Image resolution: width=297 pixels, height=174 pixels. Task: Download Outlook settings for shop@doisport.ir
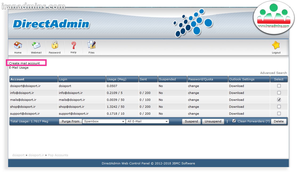[x=236, y=107]
